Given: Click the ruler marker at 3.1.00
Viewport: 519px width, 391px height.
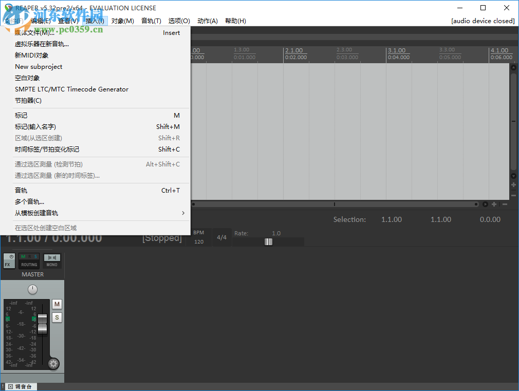Looking at the screenshot, I should [397, 50].
